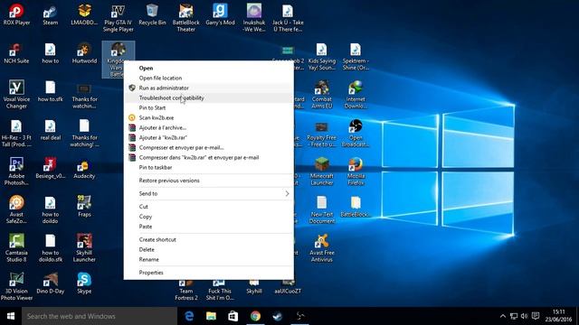Viewport: 579px width, 325px height.
Task: Open Properties from the context menu
Action: [209, 273]
